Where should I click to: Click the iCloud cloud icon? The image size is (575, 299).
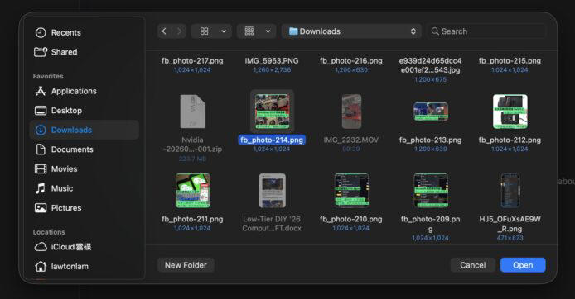pos(41,247)
